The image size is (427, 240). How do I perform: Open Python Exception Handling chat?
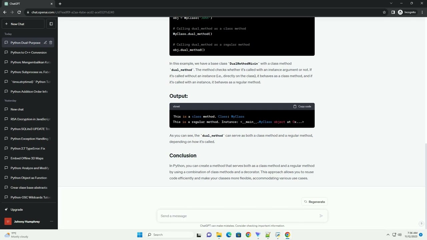(x=29, y=139)
